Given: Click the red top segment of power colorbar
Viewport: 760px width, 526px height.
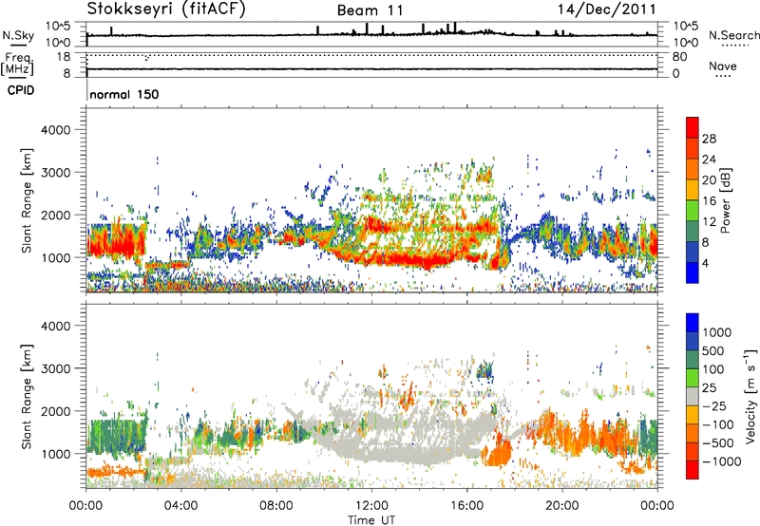Looking at the screenshot, I should (693, 127).
